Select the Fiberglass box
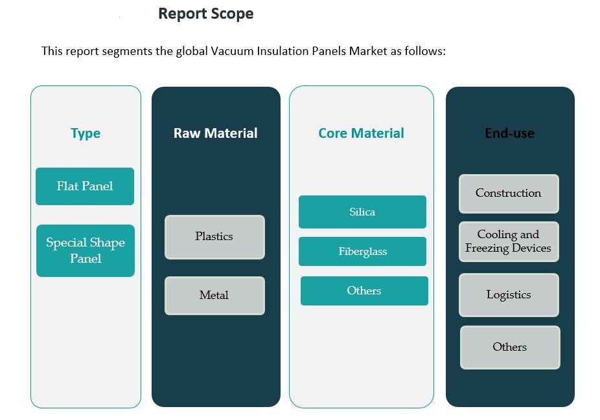 (x=362, y=252)
